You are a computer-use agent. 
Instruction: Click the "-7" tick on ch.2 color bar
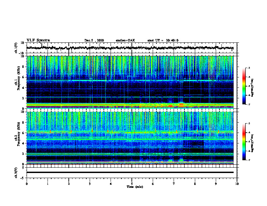[248, 160]
